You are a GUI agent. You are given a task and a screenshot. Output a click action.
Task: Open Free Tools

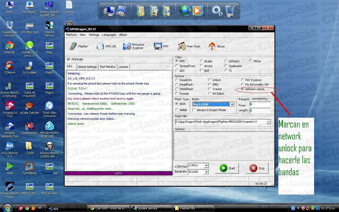[189, 46]
